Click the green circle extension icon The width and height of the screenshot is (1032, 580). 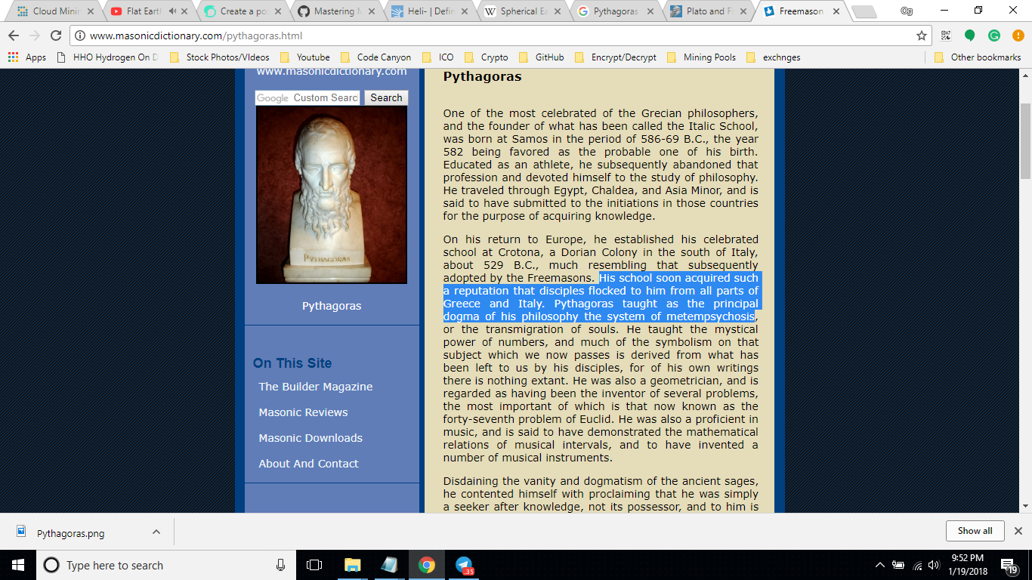tap(969, 35)
